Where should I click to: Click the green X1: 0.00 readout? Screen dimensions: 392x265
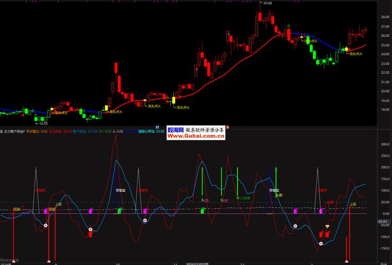[105, 131]
